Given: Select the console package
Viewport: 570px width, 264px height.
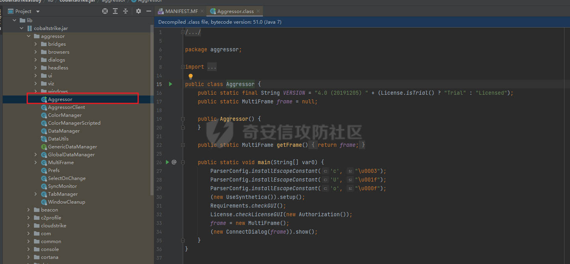Looking at the screenshot, I should tap(50, 249).
